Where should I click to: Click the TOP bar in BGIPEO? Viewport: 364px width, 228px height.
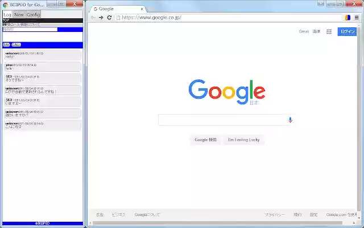(43, 21)
